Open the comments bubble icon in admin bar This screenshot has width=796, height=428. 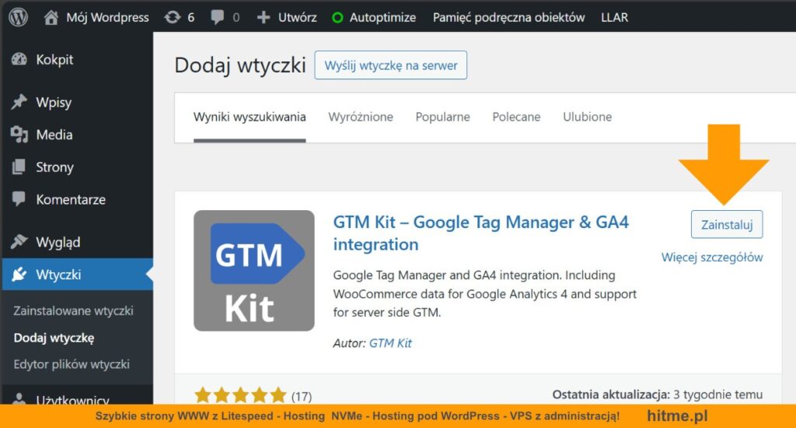click(x=218, y=18)
